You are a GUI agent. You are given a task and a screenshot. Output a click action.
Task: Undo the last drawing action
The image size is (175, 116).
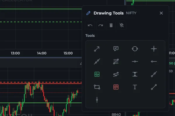(x=90, y=25)
